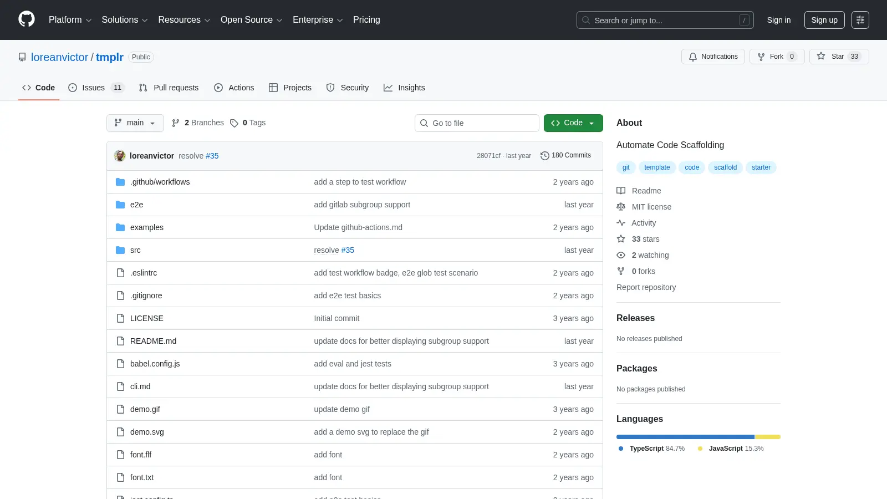Click the eye icon beside watching

(621, 255)
